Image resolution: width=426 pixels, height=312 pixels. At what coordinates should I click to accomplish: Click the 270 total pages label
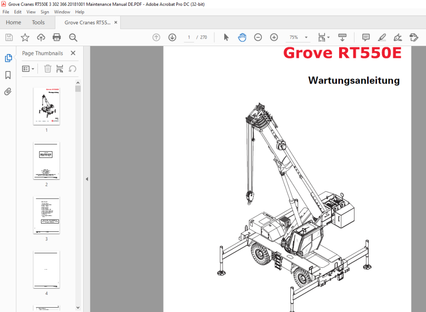[x=203, y=37]
